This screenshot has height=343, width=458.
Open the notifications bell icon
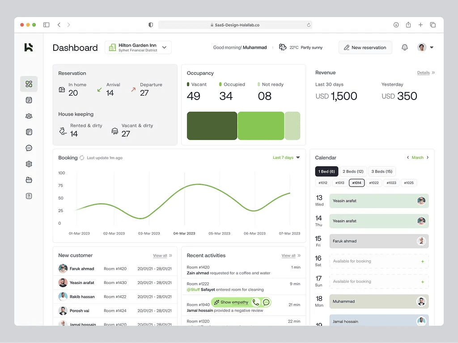[x=405, y=47]
